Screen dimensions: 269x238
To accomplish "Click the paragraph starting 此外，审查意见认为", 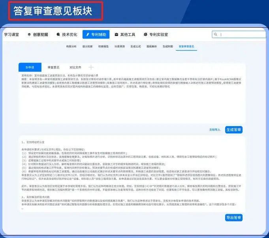I will coord(131,188).
